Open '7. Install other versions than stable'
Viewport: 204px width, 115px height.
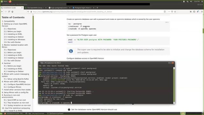pos(16,90)
